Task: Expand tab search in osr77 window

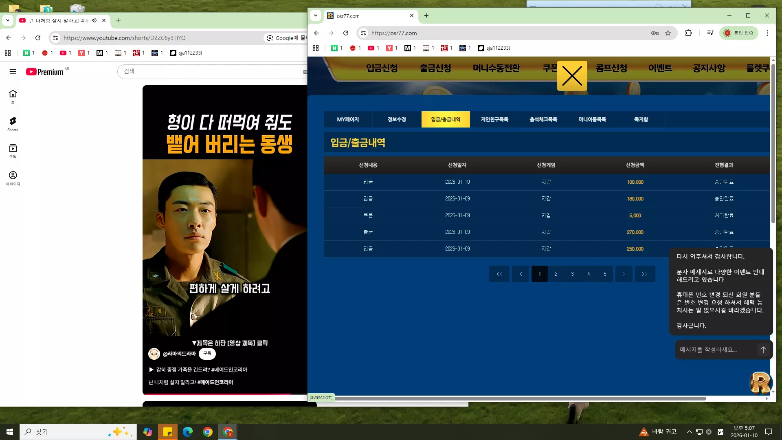Action: tap(316, 15)
